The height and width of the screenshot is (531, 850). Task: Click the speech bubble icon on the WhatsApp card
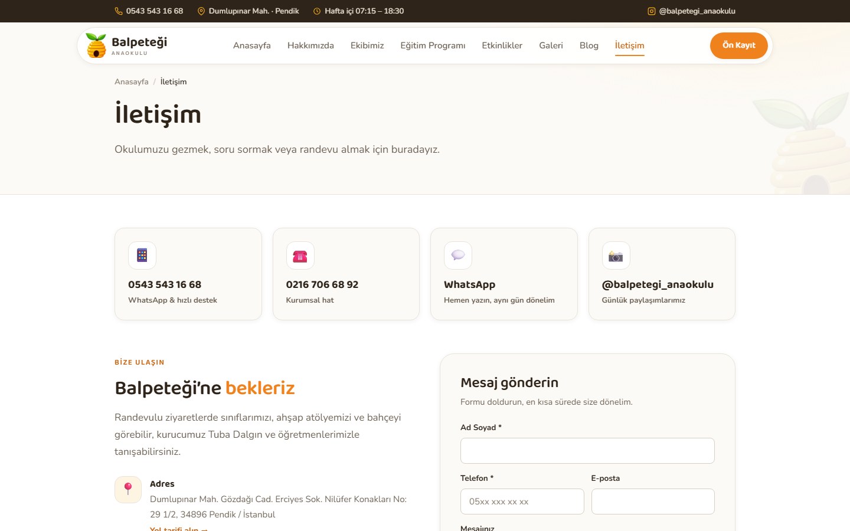pos(458,255)
